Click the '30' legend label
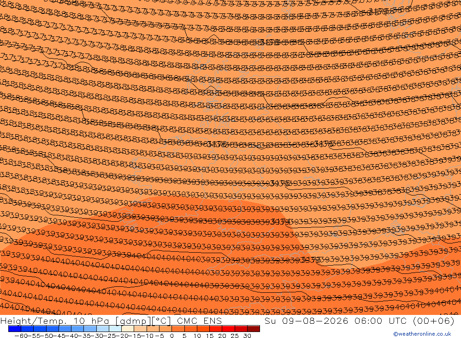 click(x=247, y=336)
